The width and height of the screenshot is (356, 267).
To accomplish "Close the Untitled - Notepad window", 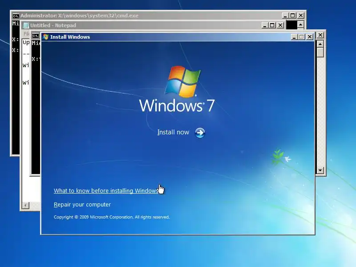I will click(x=280, y=25).
